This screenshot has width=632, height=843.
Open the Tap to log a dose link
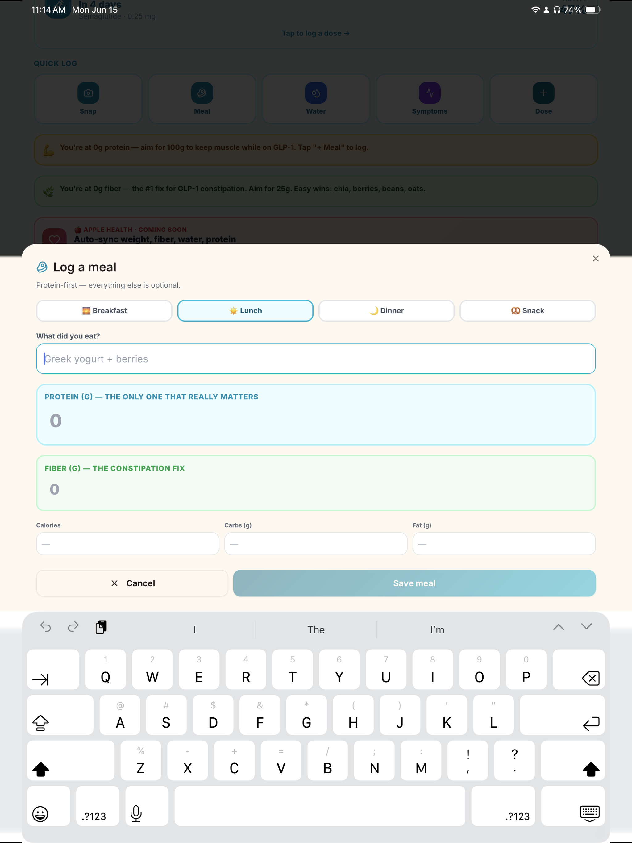point(316,33)
